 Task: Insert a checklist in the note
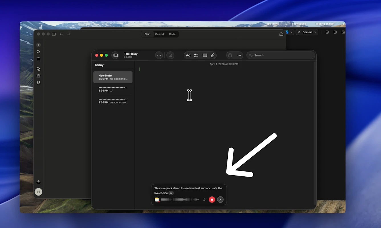click(x=196, y=55)
